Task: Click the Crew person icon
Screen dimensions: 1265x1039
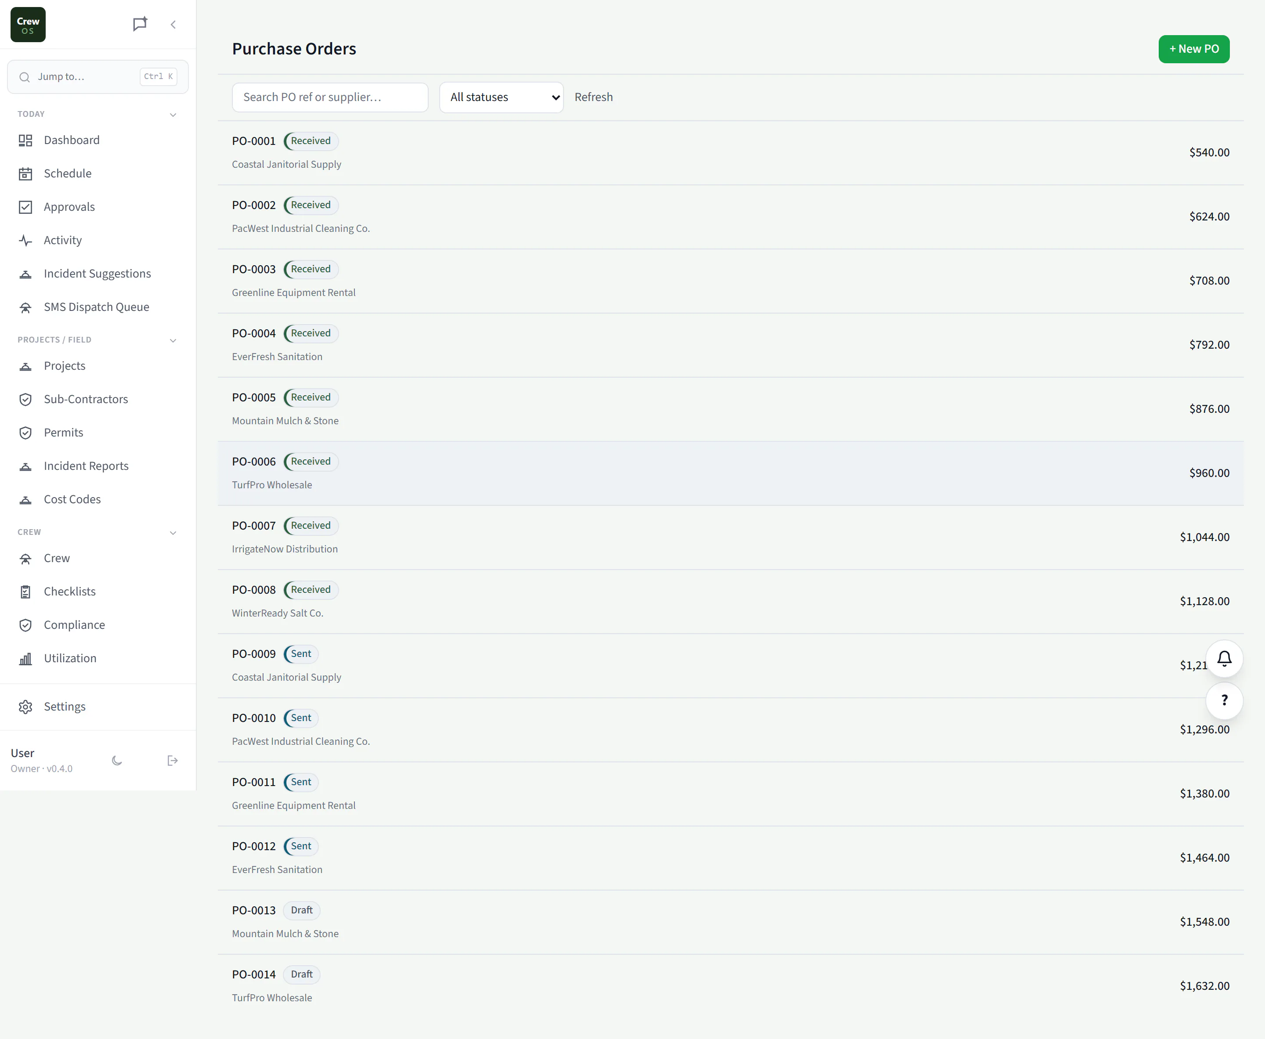Action: pyautogui.click(x=25, y=559)
